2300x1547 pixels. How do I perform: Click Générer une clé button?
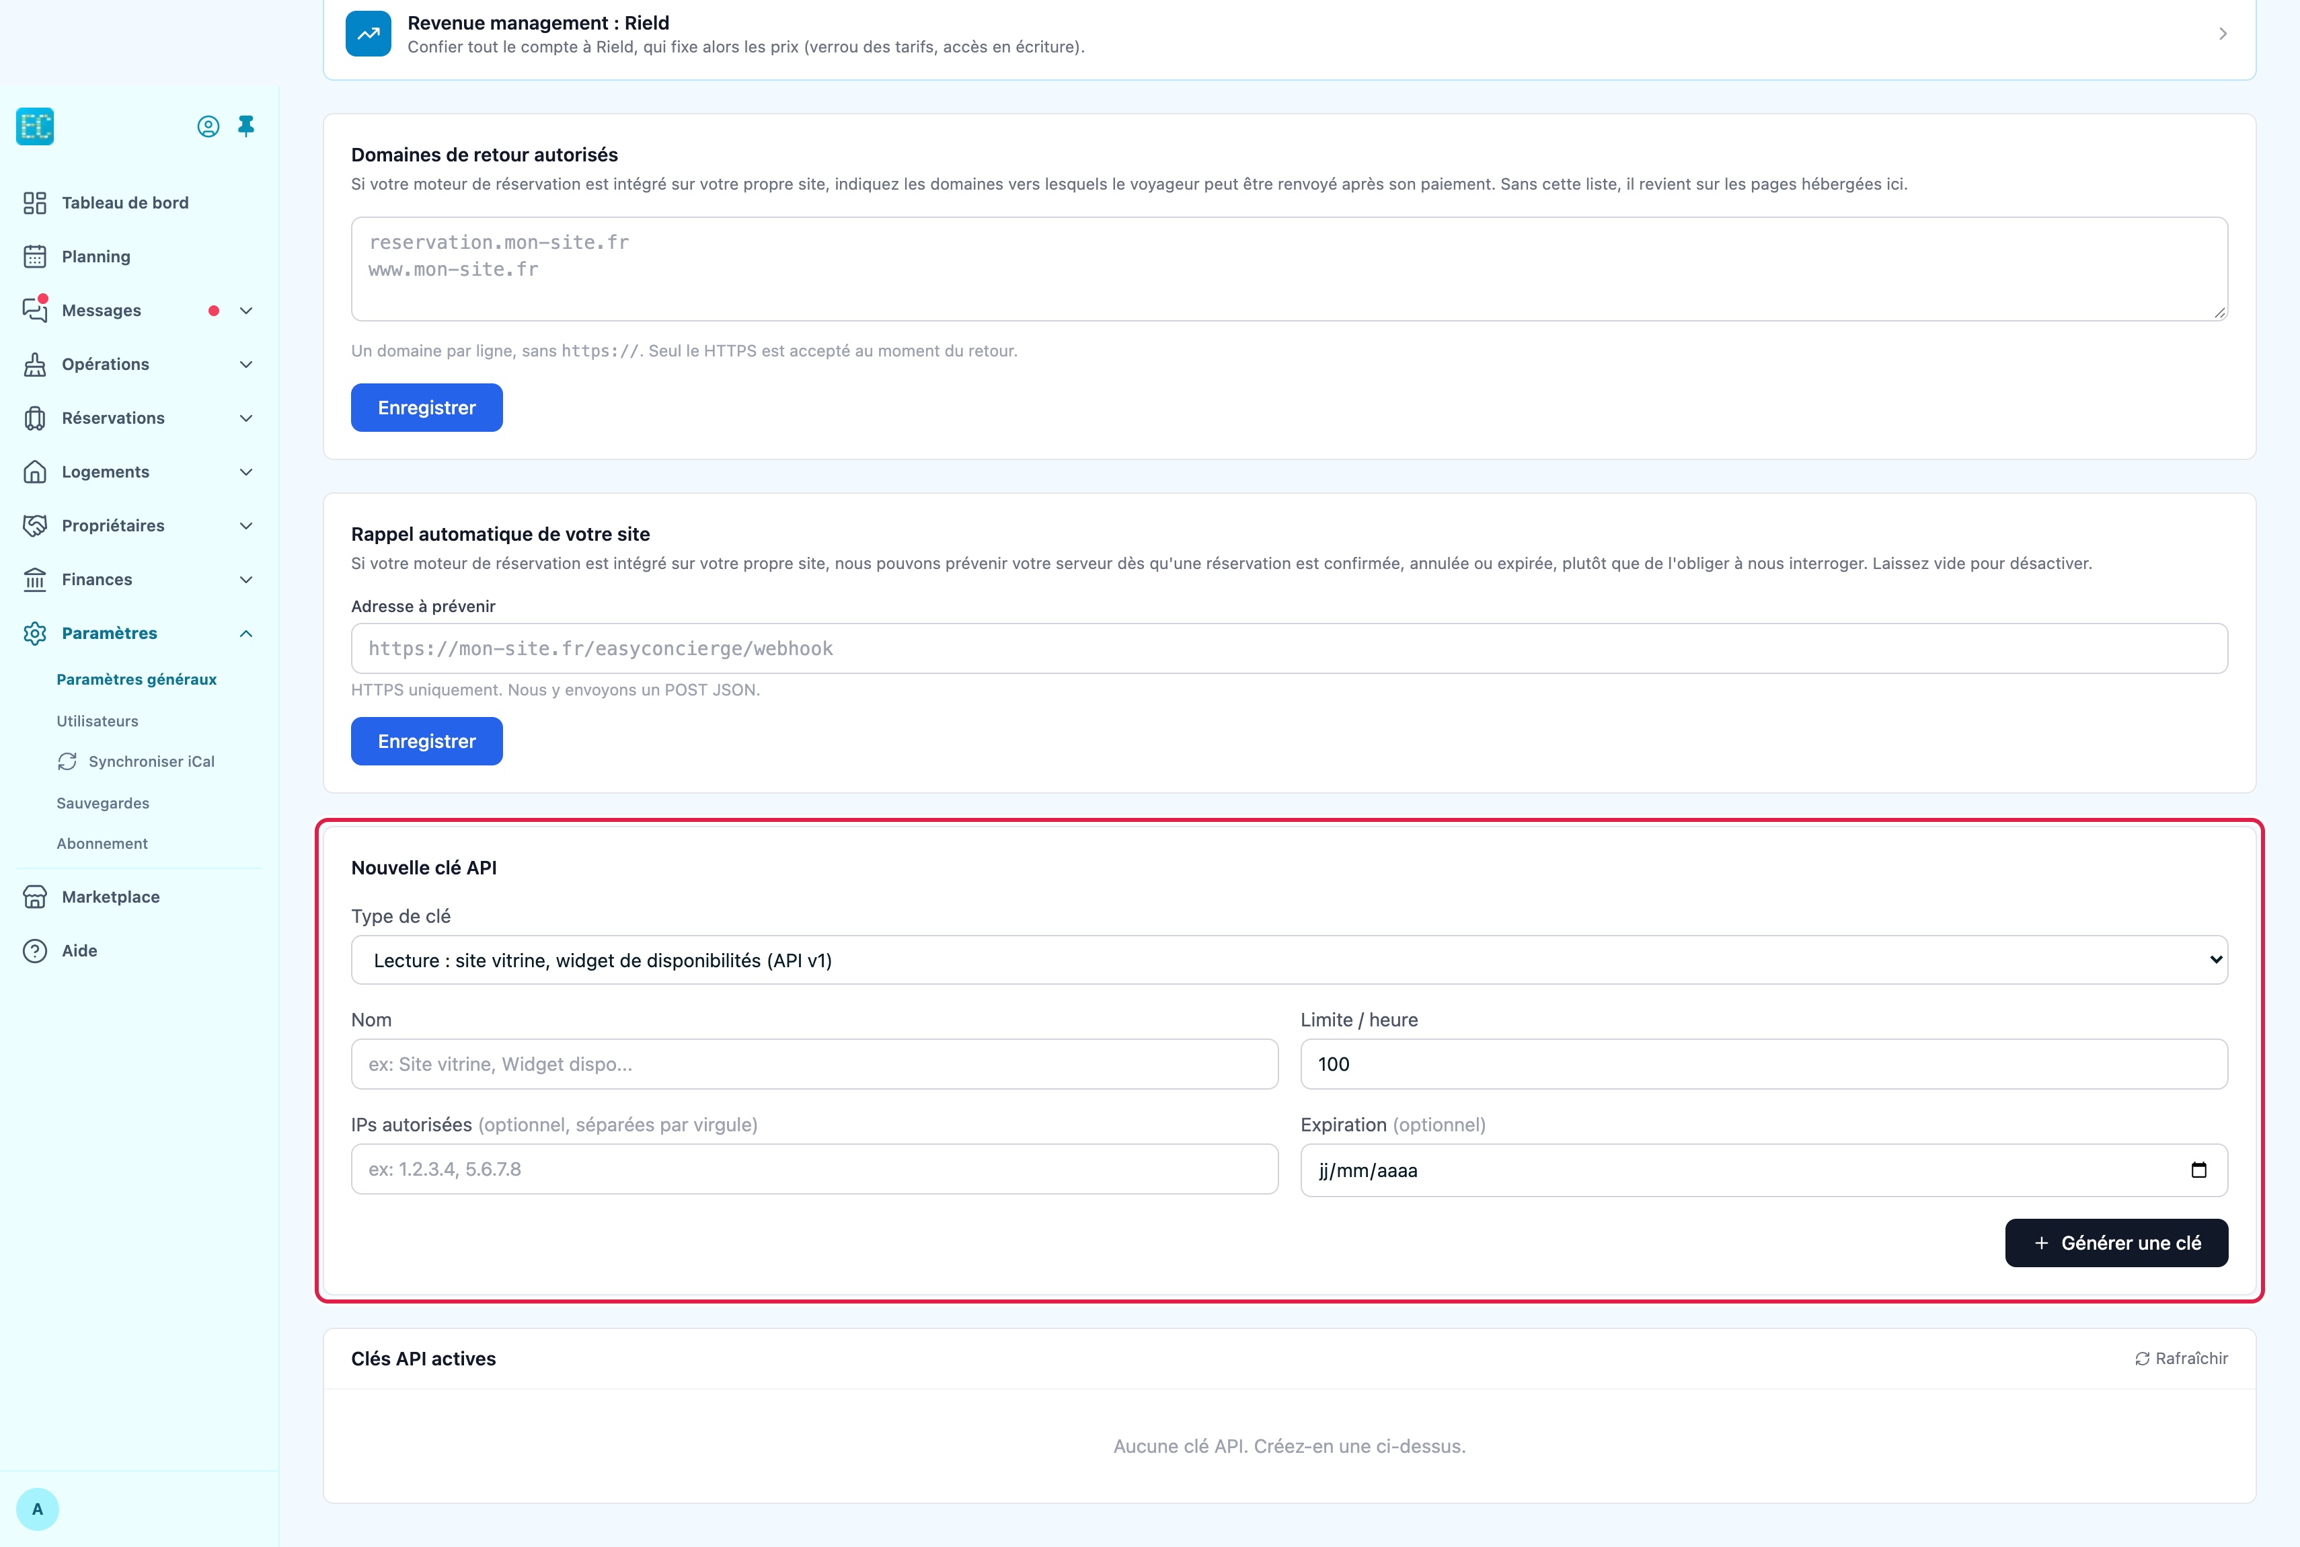coord(2116,1243)
